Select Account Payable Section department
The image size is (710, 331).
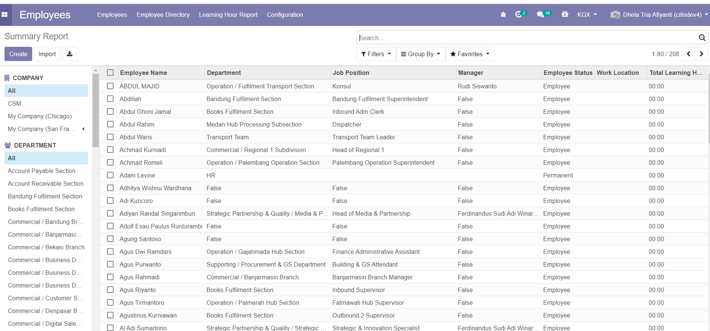click(46, 171)
